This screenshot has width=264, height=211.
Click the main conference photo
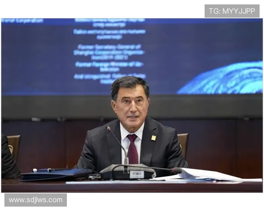click(132, 105)
